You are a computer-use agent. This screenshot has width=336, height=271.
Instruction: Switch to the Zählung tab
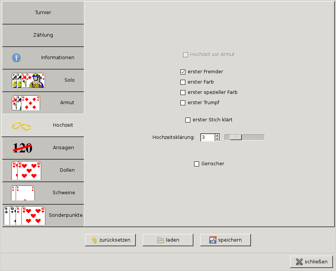tap(43, 35)
